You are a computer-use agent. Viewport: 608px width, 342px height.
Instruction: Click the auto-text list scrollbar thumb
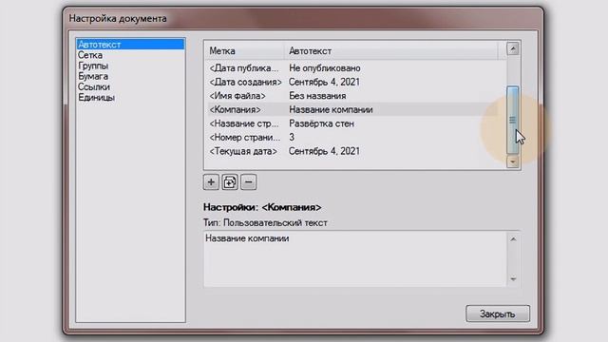click(513, 120)
